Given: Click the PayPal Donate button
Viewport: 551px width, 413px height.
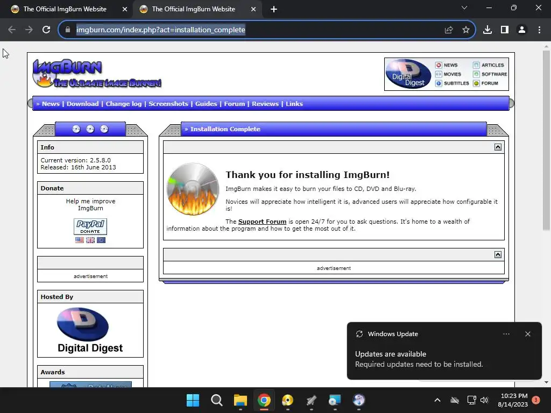Looking at the screenshot, I should point(90,226).
